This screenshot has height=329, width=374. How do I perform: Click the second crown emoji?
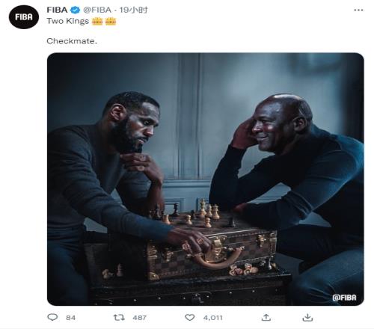(x=111, y=21)
